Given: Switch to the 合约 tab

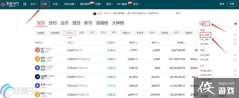Looking at the screenshot, I should coord(53,23).
